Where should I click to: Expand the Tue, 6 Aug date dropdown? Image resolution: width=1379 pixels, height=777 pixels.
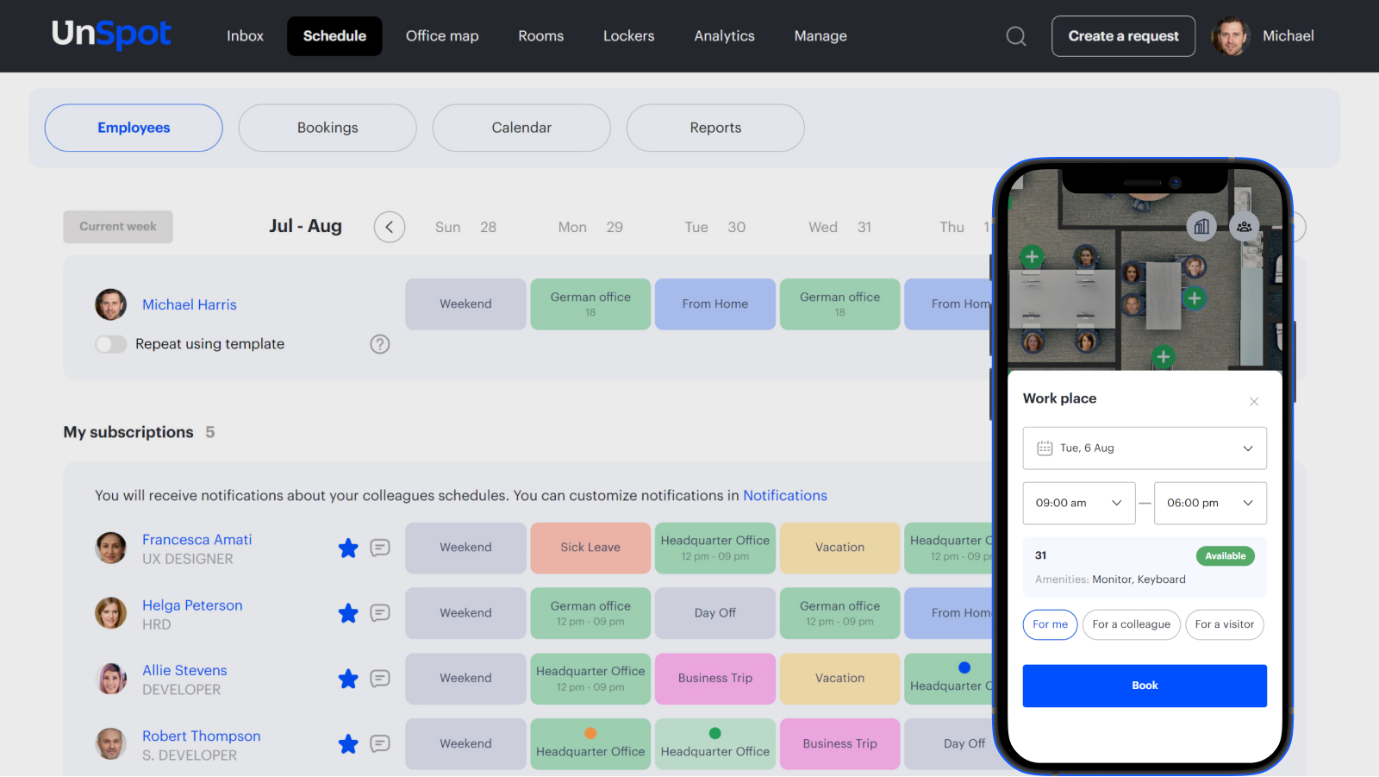(x=1145, y=448)
